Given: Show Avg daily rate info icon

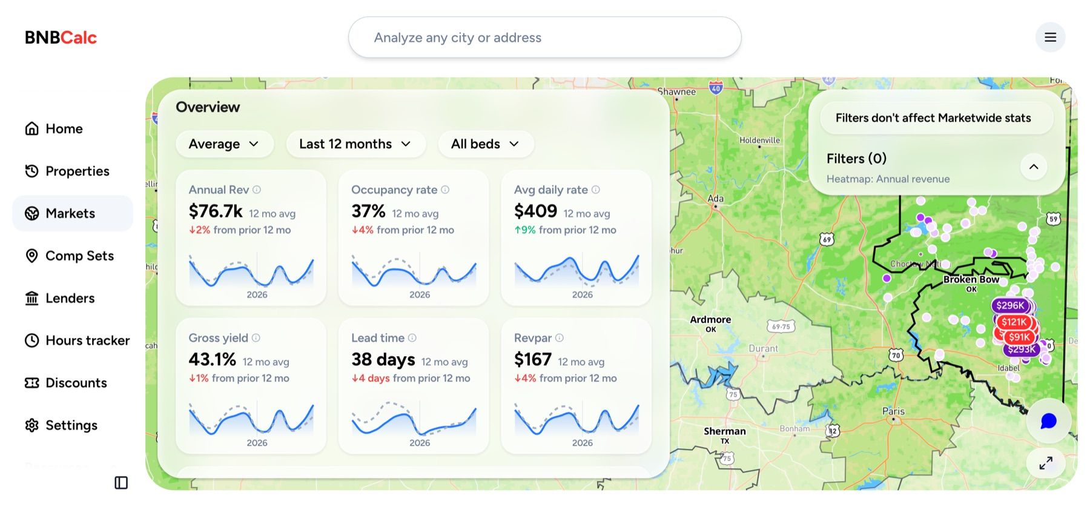Looking at the screenshot, I should (596, 190).
